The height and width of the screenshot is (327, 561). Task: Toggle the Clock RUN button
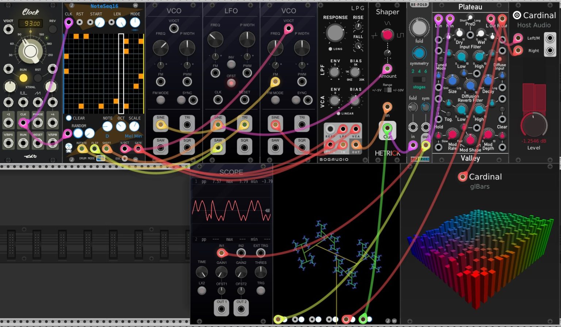pos(23,78)
